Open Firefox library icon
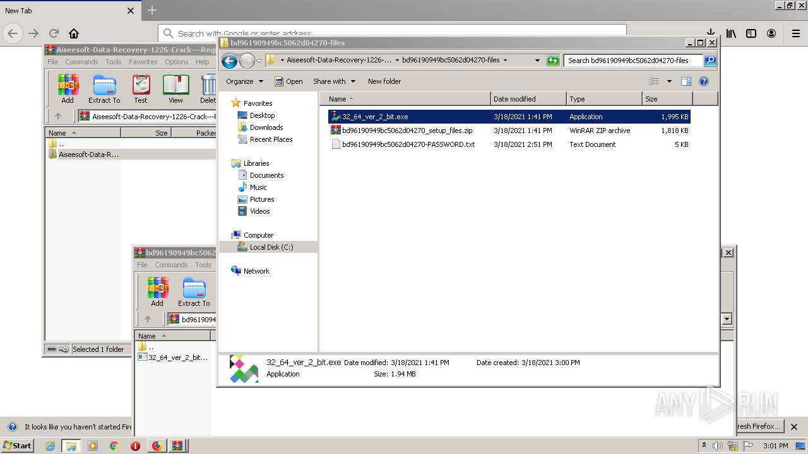 point(731,33)
